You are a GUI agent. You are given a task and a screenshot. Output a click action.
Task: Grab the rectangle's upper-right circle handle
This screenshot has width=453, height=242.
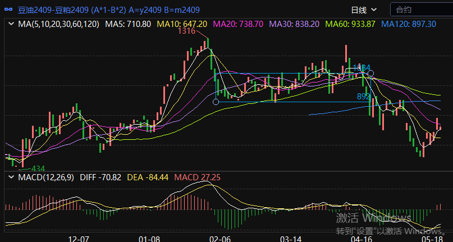tap(370, 73)
